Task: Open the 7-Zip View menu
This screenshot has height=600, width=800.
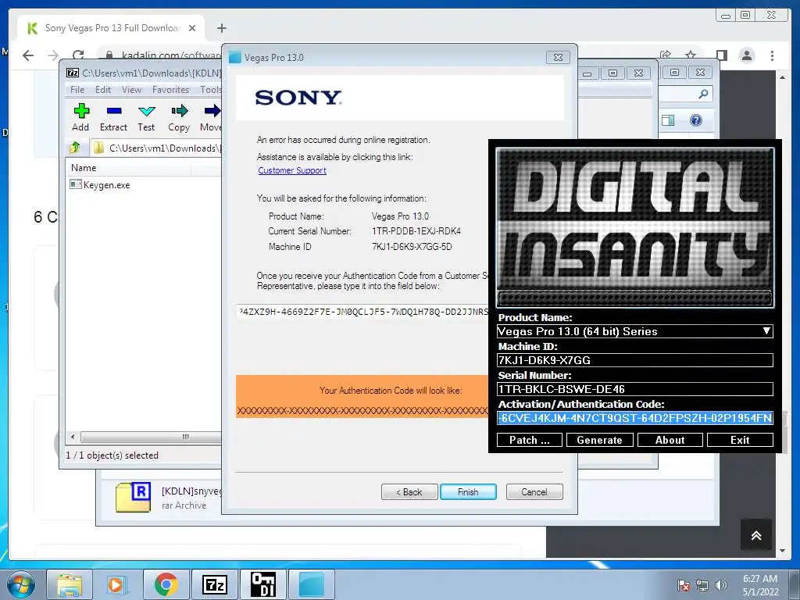Action: coord(131,90)
